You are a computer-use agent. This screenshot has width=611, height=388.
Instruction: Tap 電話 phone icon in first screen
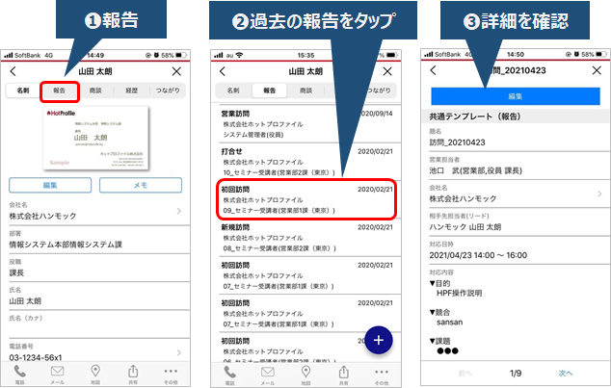tap(20, 375)
